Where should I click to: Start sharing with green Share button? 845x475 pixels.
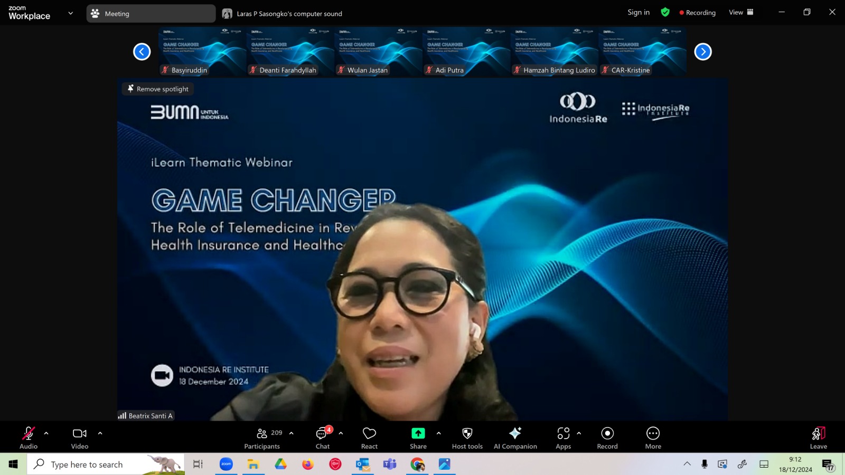418,438
